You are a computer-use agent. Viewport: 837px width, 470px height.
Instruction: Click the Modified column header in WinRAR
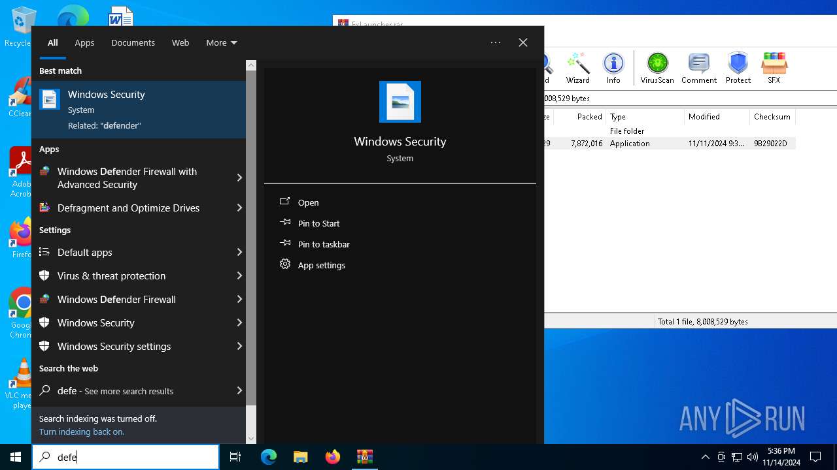click(x=717, y=117)
